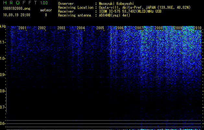Click the 2002 time marker
Viewport: 204px width, 130px height.
coord(42,28)
